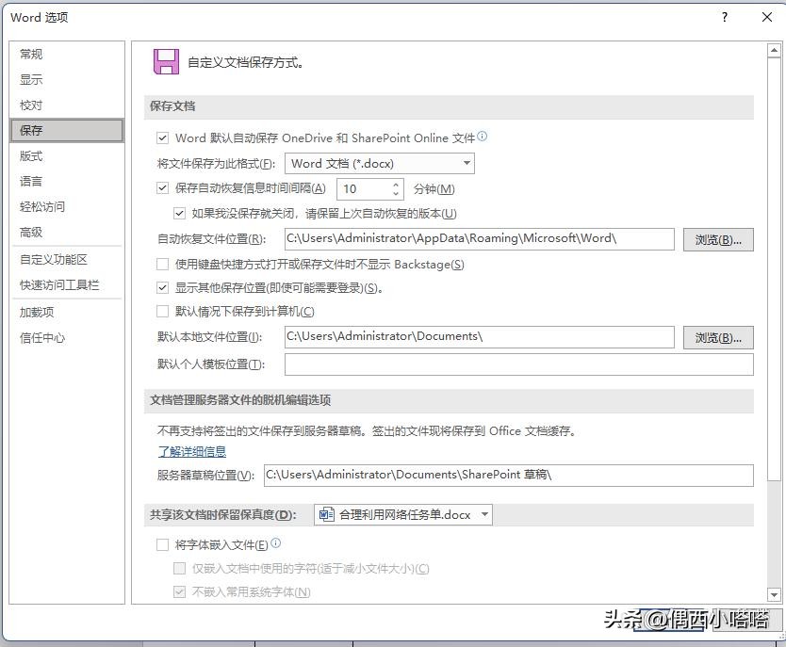The image size is (786, 647).
Task: Disable Word 默认自动保存 OneDrive checkbox
Action: 163,137
